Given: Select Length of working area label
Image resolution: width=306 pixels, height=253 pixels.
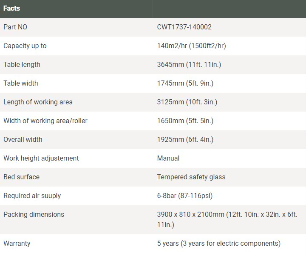Looking at the screenshot, I should click(38, 102).
